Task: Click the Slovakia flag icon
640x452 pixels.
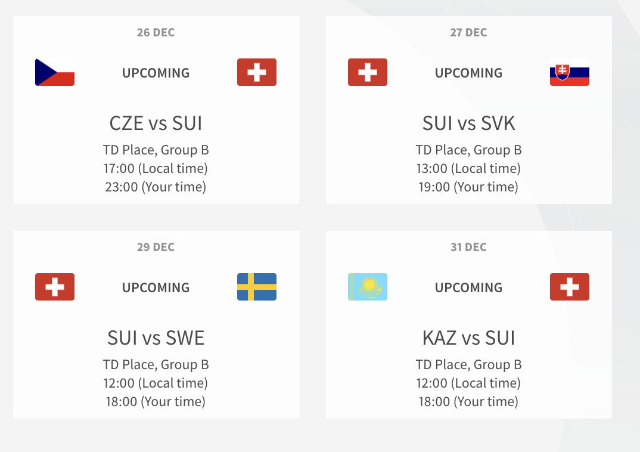Action: point(569,72)
